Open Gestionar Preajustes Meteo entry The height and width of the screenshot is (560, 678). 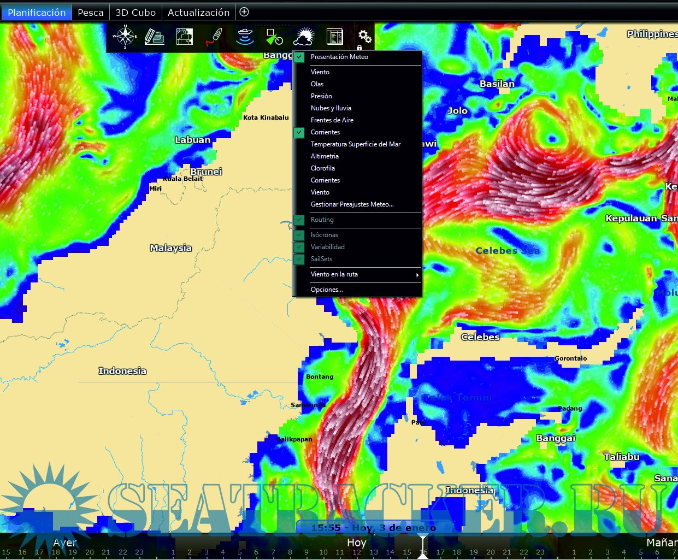point(352,204)
